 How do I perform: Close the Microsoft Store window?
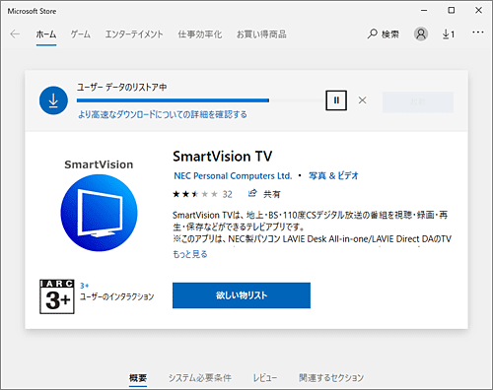click(478, 11)
